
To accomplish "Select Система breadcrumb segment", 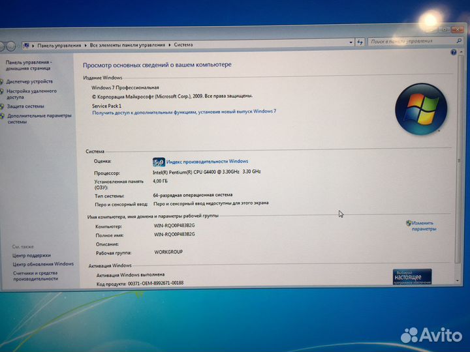I will 183,44.
